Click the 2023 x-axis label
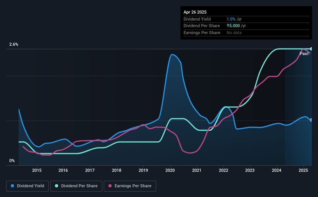 (x=250, y=170)
